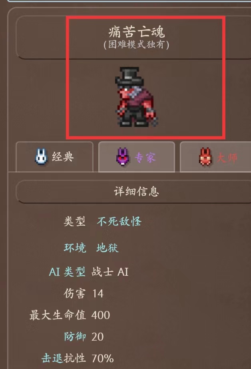This screenshot has height=369, width=251.
Task: Click the 详细信息 section header
Action: coord(136,191)
